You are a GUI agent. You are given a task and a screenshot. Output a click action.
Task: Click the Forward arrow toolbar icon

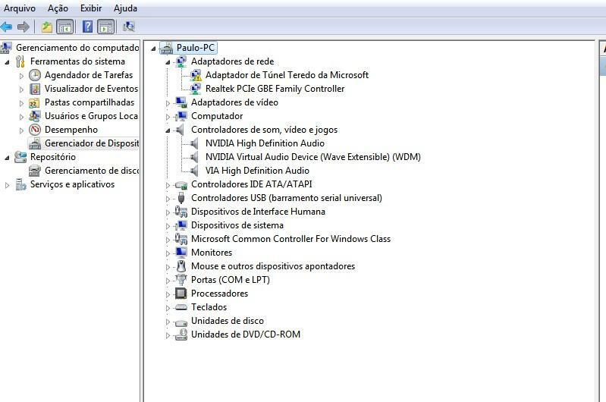pos(24,27)
